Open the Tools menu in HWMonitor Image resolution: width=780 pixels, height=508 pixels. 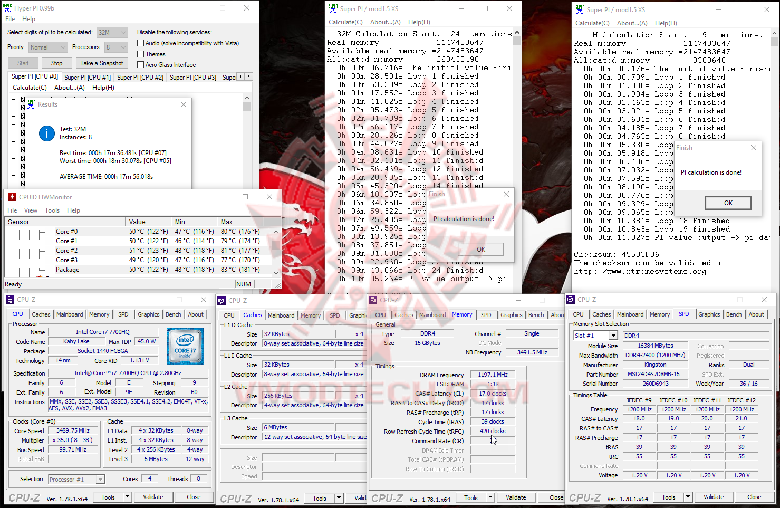pyautogui.click(x=52, y=210)
